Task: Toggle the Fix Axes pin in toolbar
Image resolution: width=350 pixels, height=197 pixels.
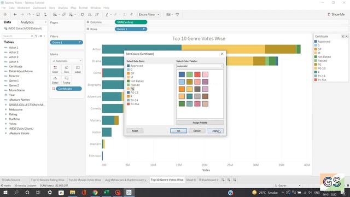Action: click(131, 15)
